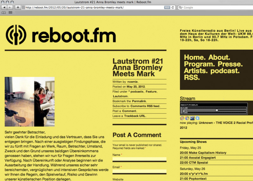The height and width of the screenshot is (181, 253).
Task: Go forward with the browser forward arrow
Action: point(10,8)
